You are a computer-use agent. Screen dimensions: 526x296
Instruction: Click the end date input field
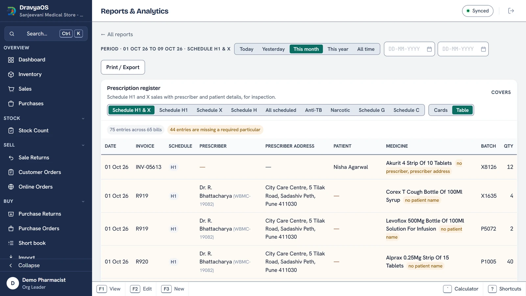(x=463, y=49)
